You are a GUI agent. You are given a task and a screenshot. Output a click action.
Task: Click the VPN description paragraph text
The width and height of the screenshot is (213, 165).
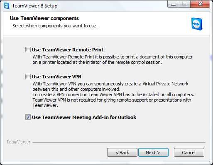point(113,95)
